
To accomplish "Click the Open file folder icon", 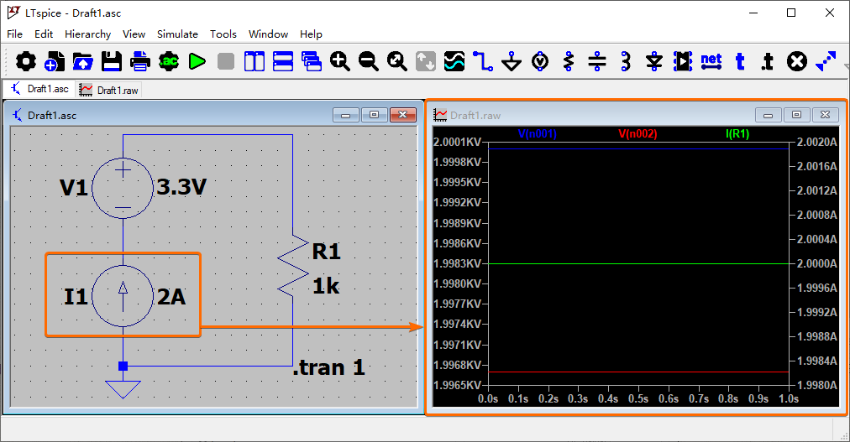I will (83, 62).
